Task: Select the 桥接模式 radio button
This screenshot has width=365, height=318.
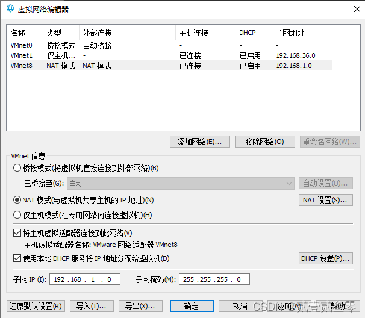Action: 17,168
